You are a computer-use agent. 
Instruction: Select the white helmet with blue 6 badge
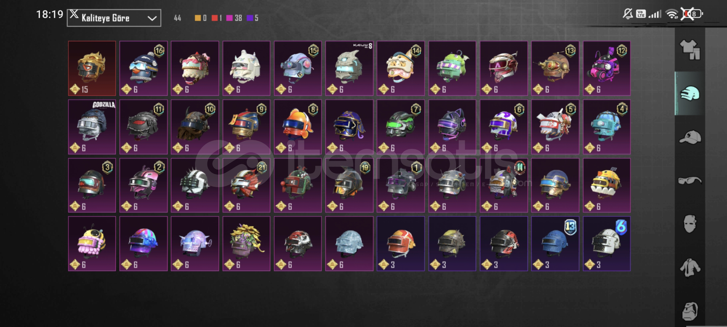pos(607,244)
